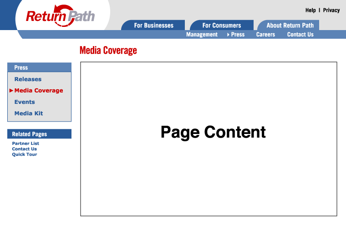Image resolution: width=346 pixels, height=226 pixels.
Task: Open the Help link
Action: coord(310,10)
